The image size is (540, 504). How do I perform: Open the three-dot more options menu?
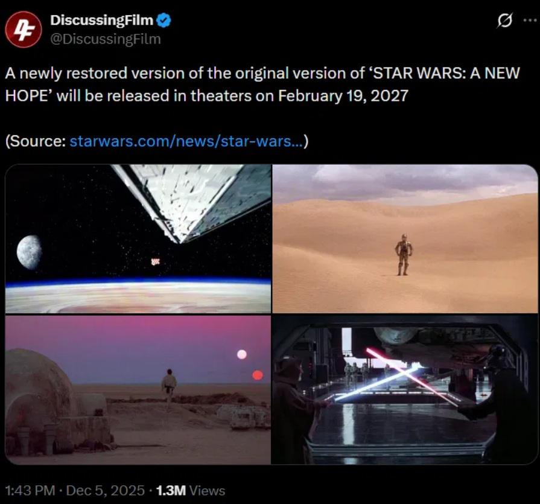coord(530,21)
